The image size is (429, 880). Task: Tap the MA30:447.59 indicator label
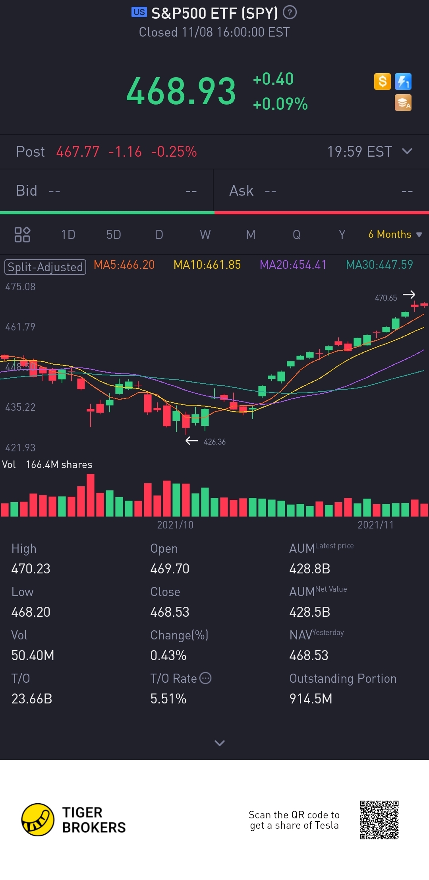379,265
